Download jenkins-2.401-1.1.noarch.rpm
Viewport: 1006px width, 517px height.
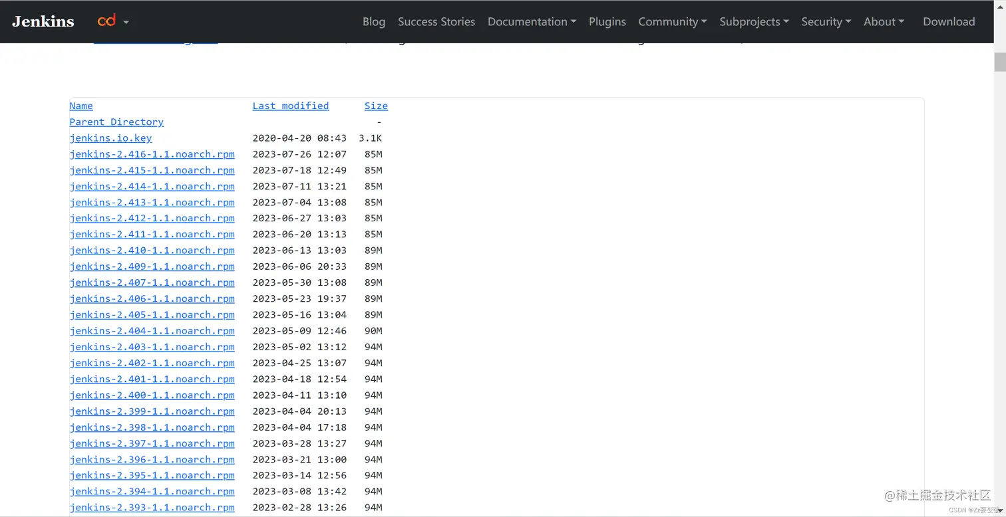(152, 379)
